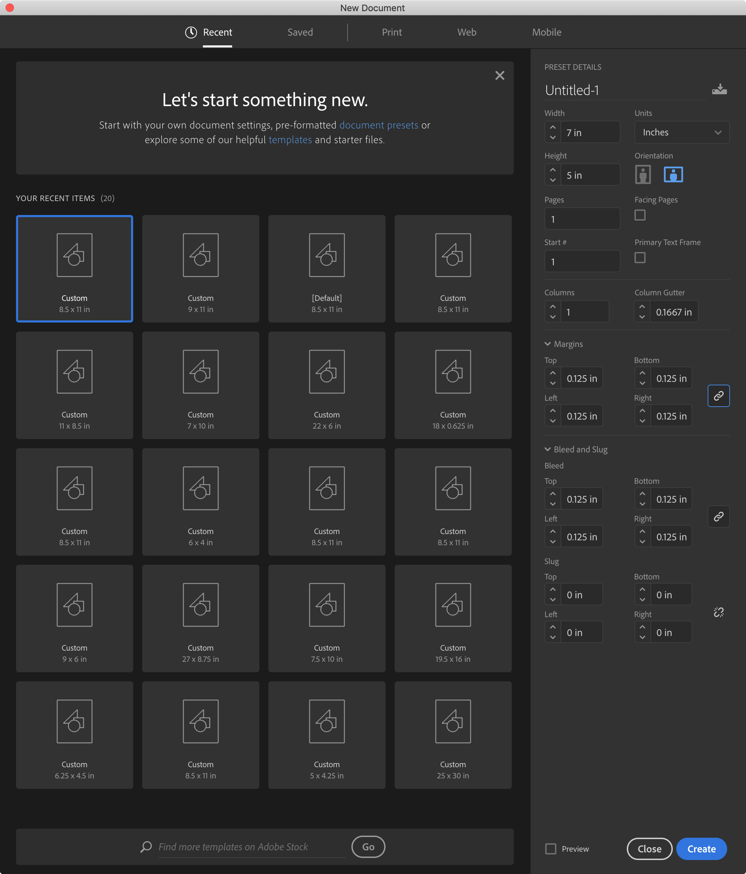Select the Custom 6.25 x 4.5 in preset

click(75, 735)
